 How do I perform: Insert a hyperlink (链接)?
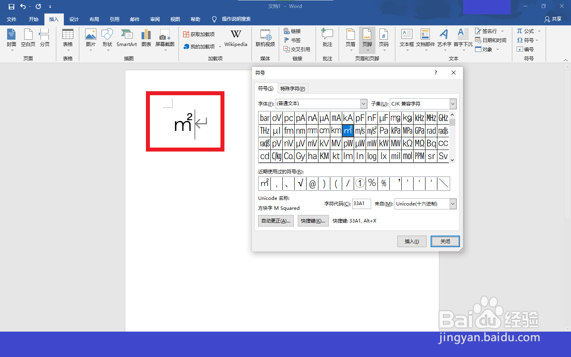pyautogui.click(x=292, y=31)
